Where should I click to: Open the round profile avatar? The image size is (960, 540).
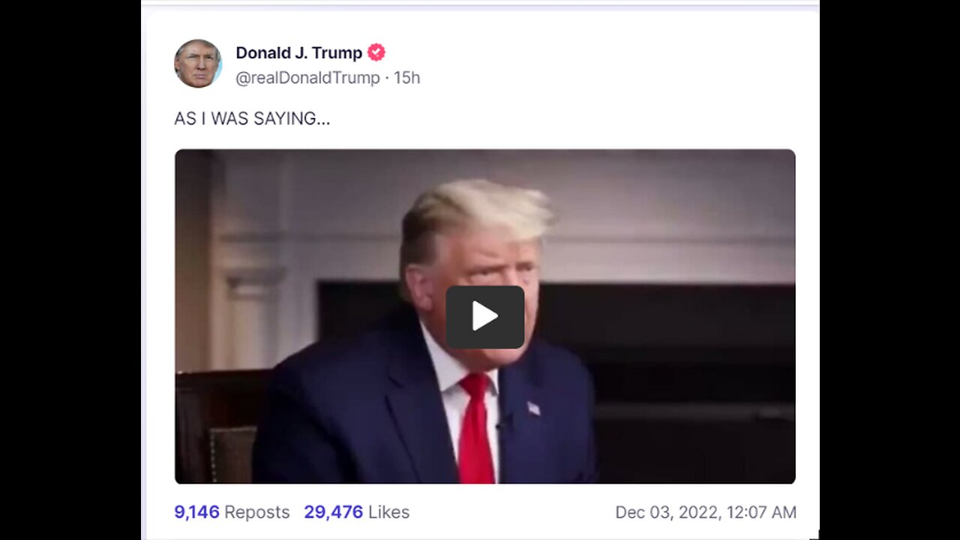tap(198, 64)
